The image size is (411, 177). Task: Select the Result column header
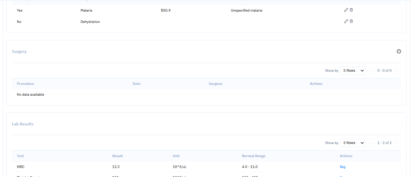tap(118, 156)
